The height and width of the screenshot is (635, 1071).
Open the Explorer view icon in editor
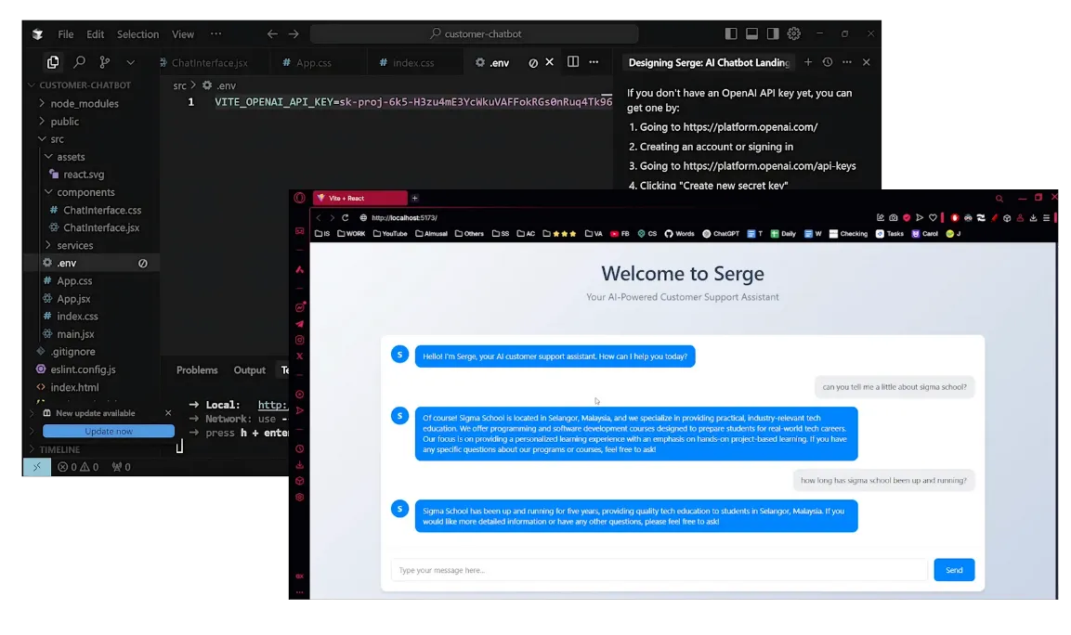53,62
